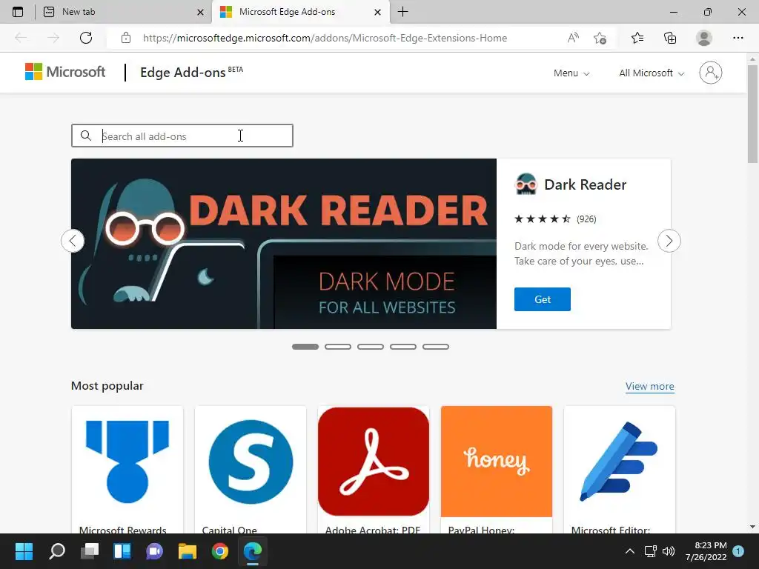This screenshot has width=759, height=569.
Task: Open the network tray icon
Action: pos(651,551)
